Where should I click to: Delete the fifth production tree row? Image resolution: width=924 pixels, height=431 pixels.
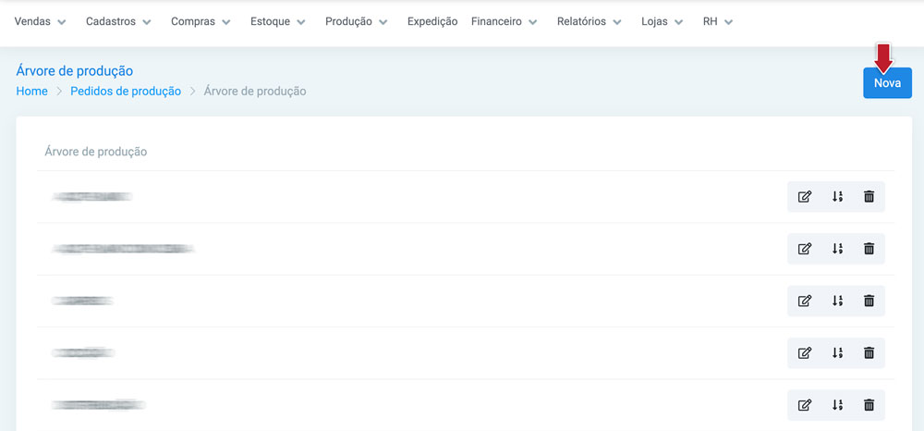coord(869,405)
